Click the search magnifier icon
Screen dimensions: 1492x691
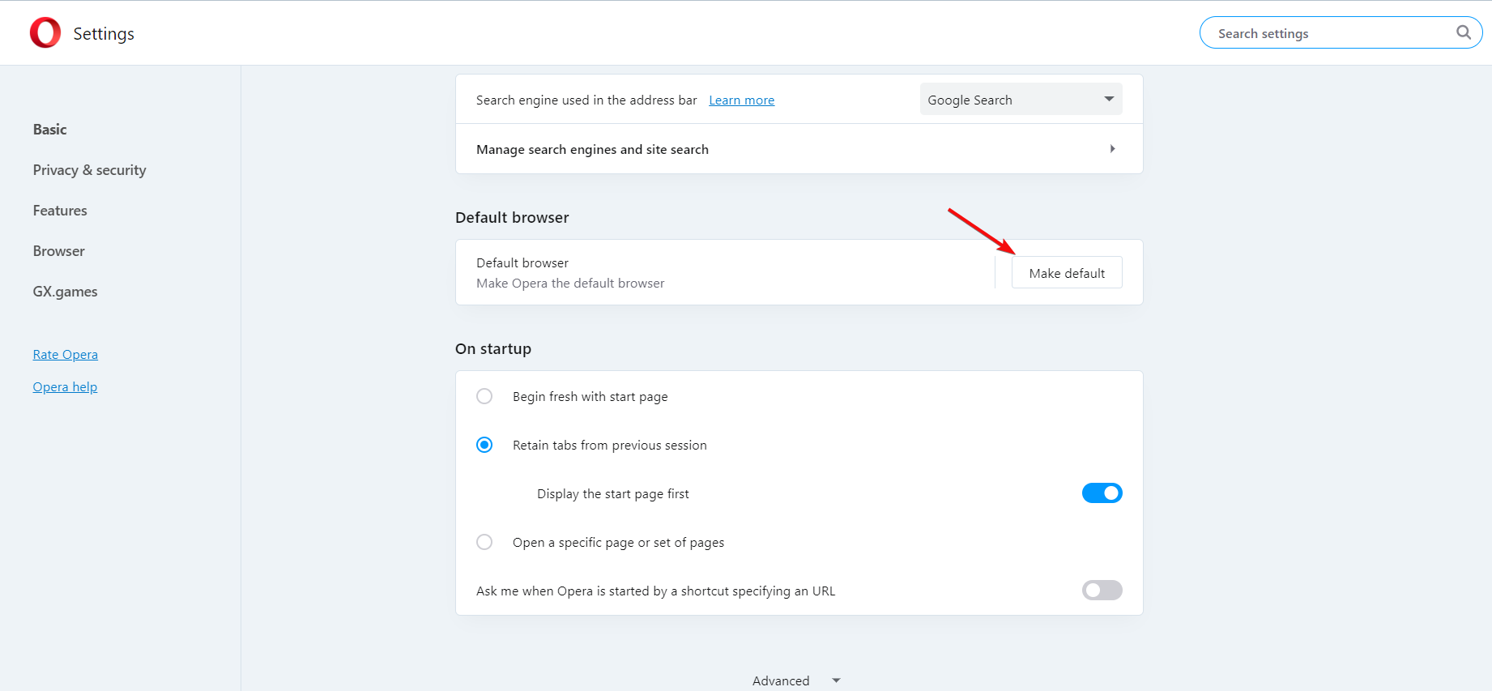[1463, 32]
